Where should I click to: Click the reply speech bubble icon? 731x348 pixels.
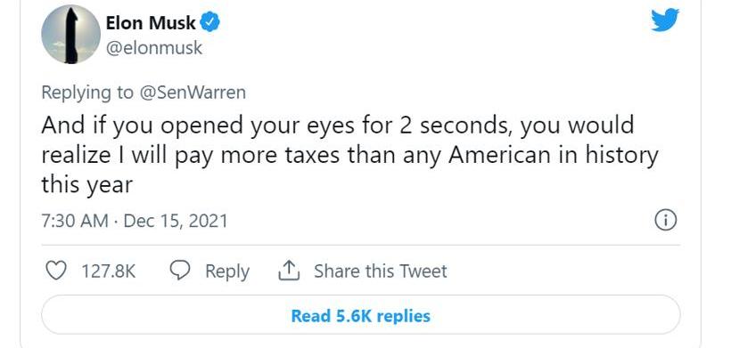[180, 271]
